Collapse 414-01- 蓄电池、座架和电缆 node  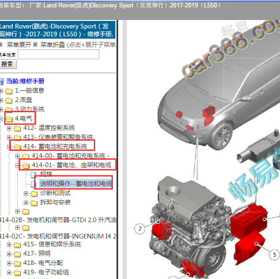[17, 166]
